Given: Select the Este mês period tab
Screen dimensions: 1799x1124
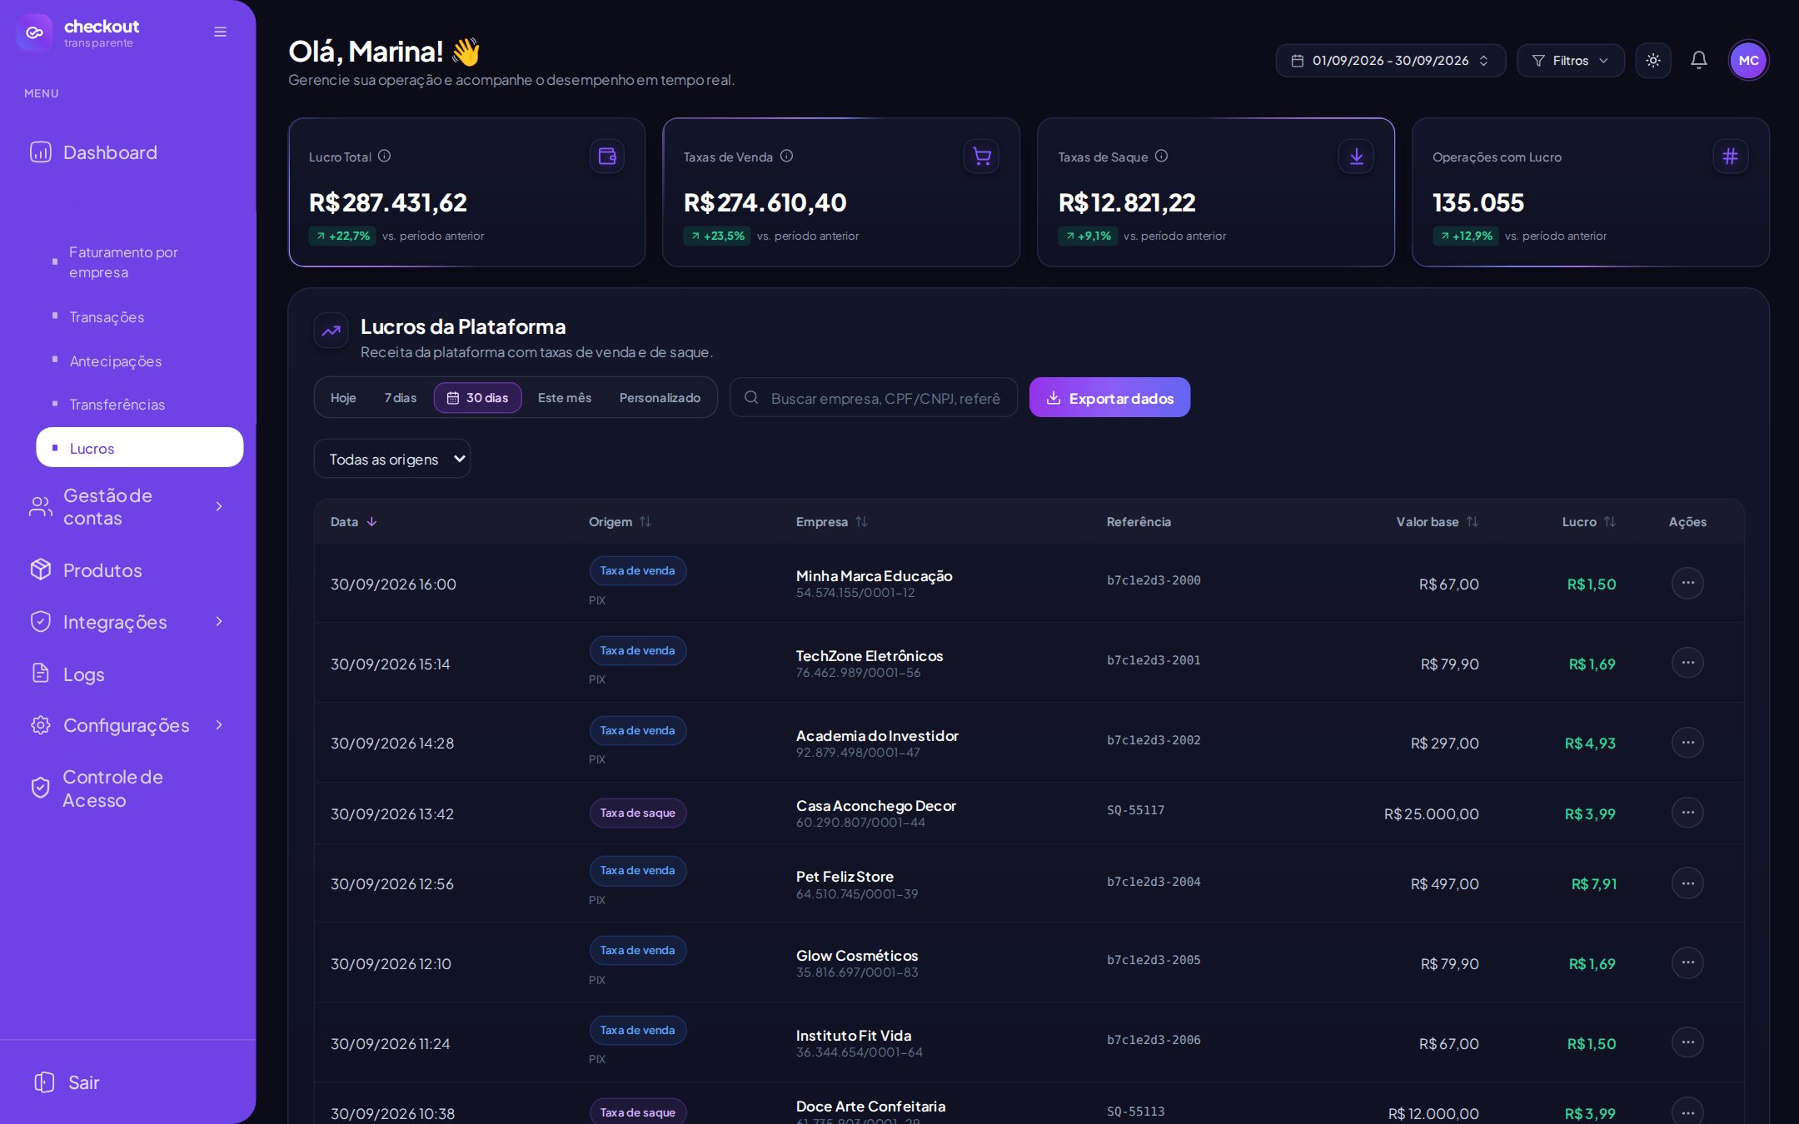Looking at the screenshot, I should point(565,398).
